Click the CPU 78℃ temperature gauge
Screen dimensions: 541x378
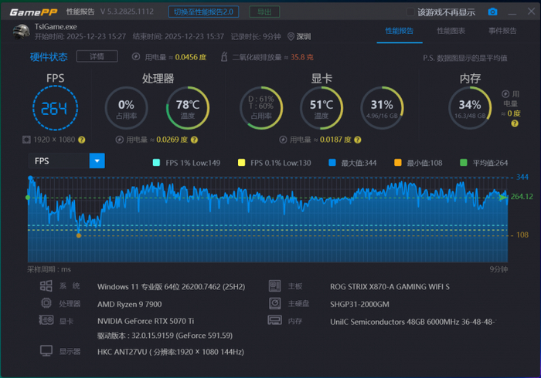188,108
